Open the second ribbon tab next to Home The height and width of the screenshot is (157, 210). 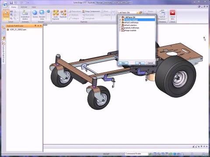click(x=24, y=7)
